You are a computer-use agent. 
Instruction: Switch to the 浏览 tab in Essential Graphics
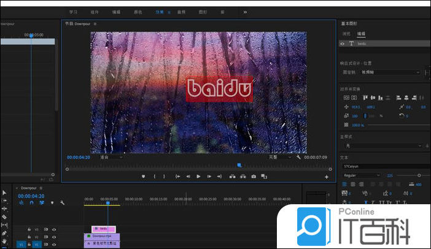tap(346, 34)
